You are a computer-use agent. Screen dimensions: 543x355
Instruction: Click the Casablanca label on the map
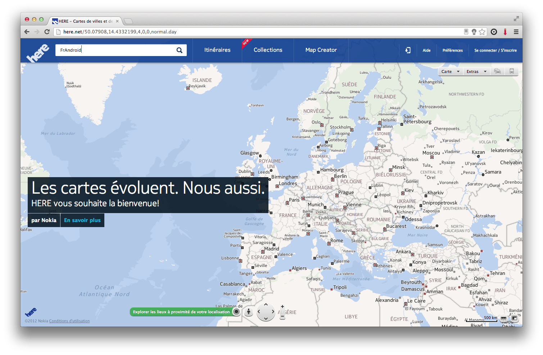pos(232,284)
